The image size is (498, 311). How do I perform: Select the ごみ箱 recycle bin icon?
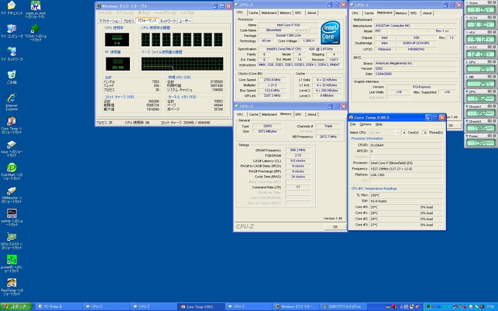(x=12, y=77)
